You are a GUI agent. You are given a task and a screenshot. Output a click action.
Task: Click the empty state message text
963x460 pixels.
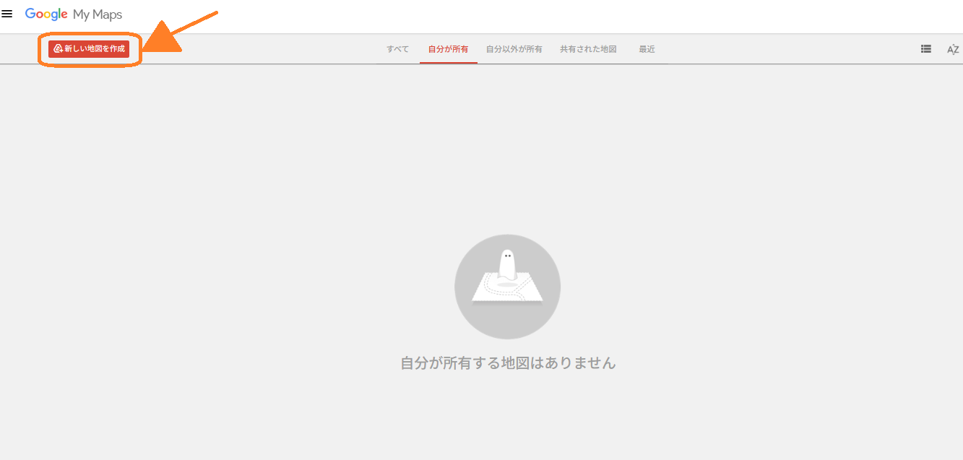(506, 363)
